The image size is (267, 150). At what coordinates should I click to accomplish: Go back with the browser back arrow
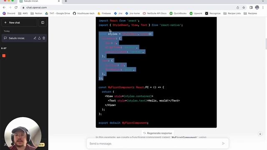point(4,7)
